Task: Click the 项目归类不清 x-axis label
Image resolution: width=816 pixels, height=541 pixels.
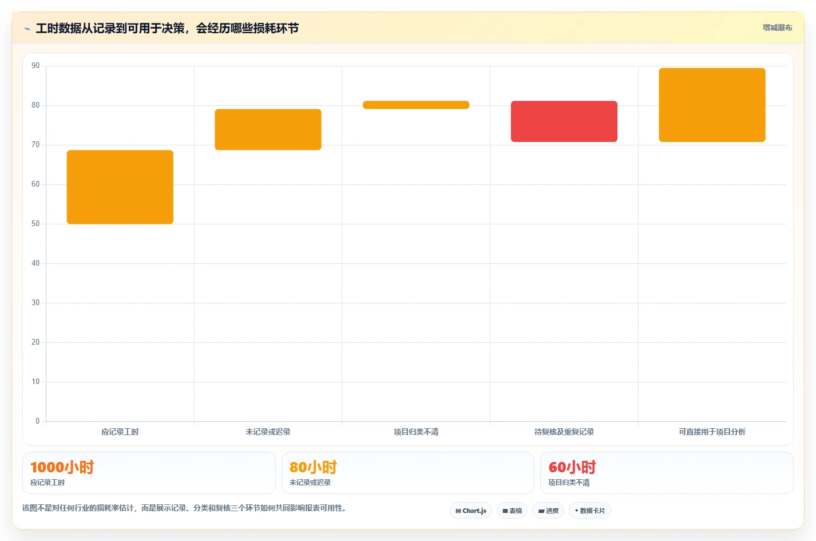Action: click(416, 432)
